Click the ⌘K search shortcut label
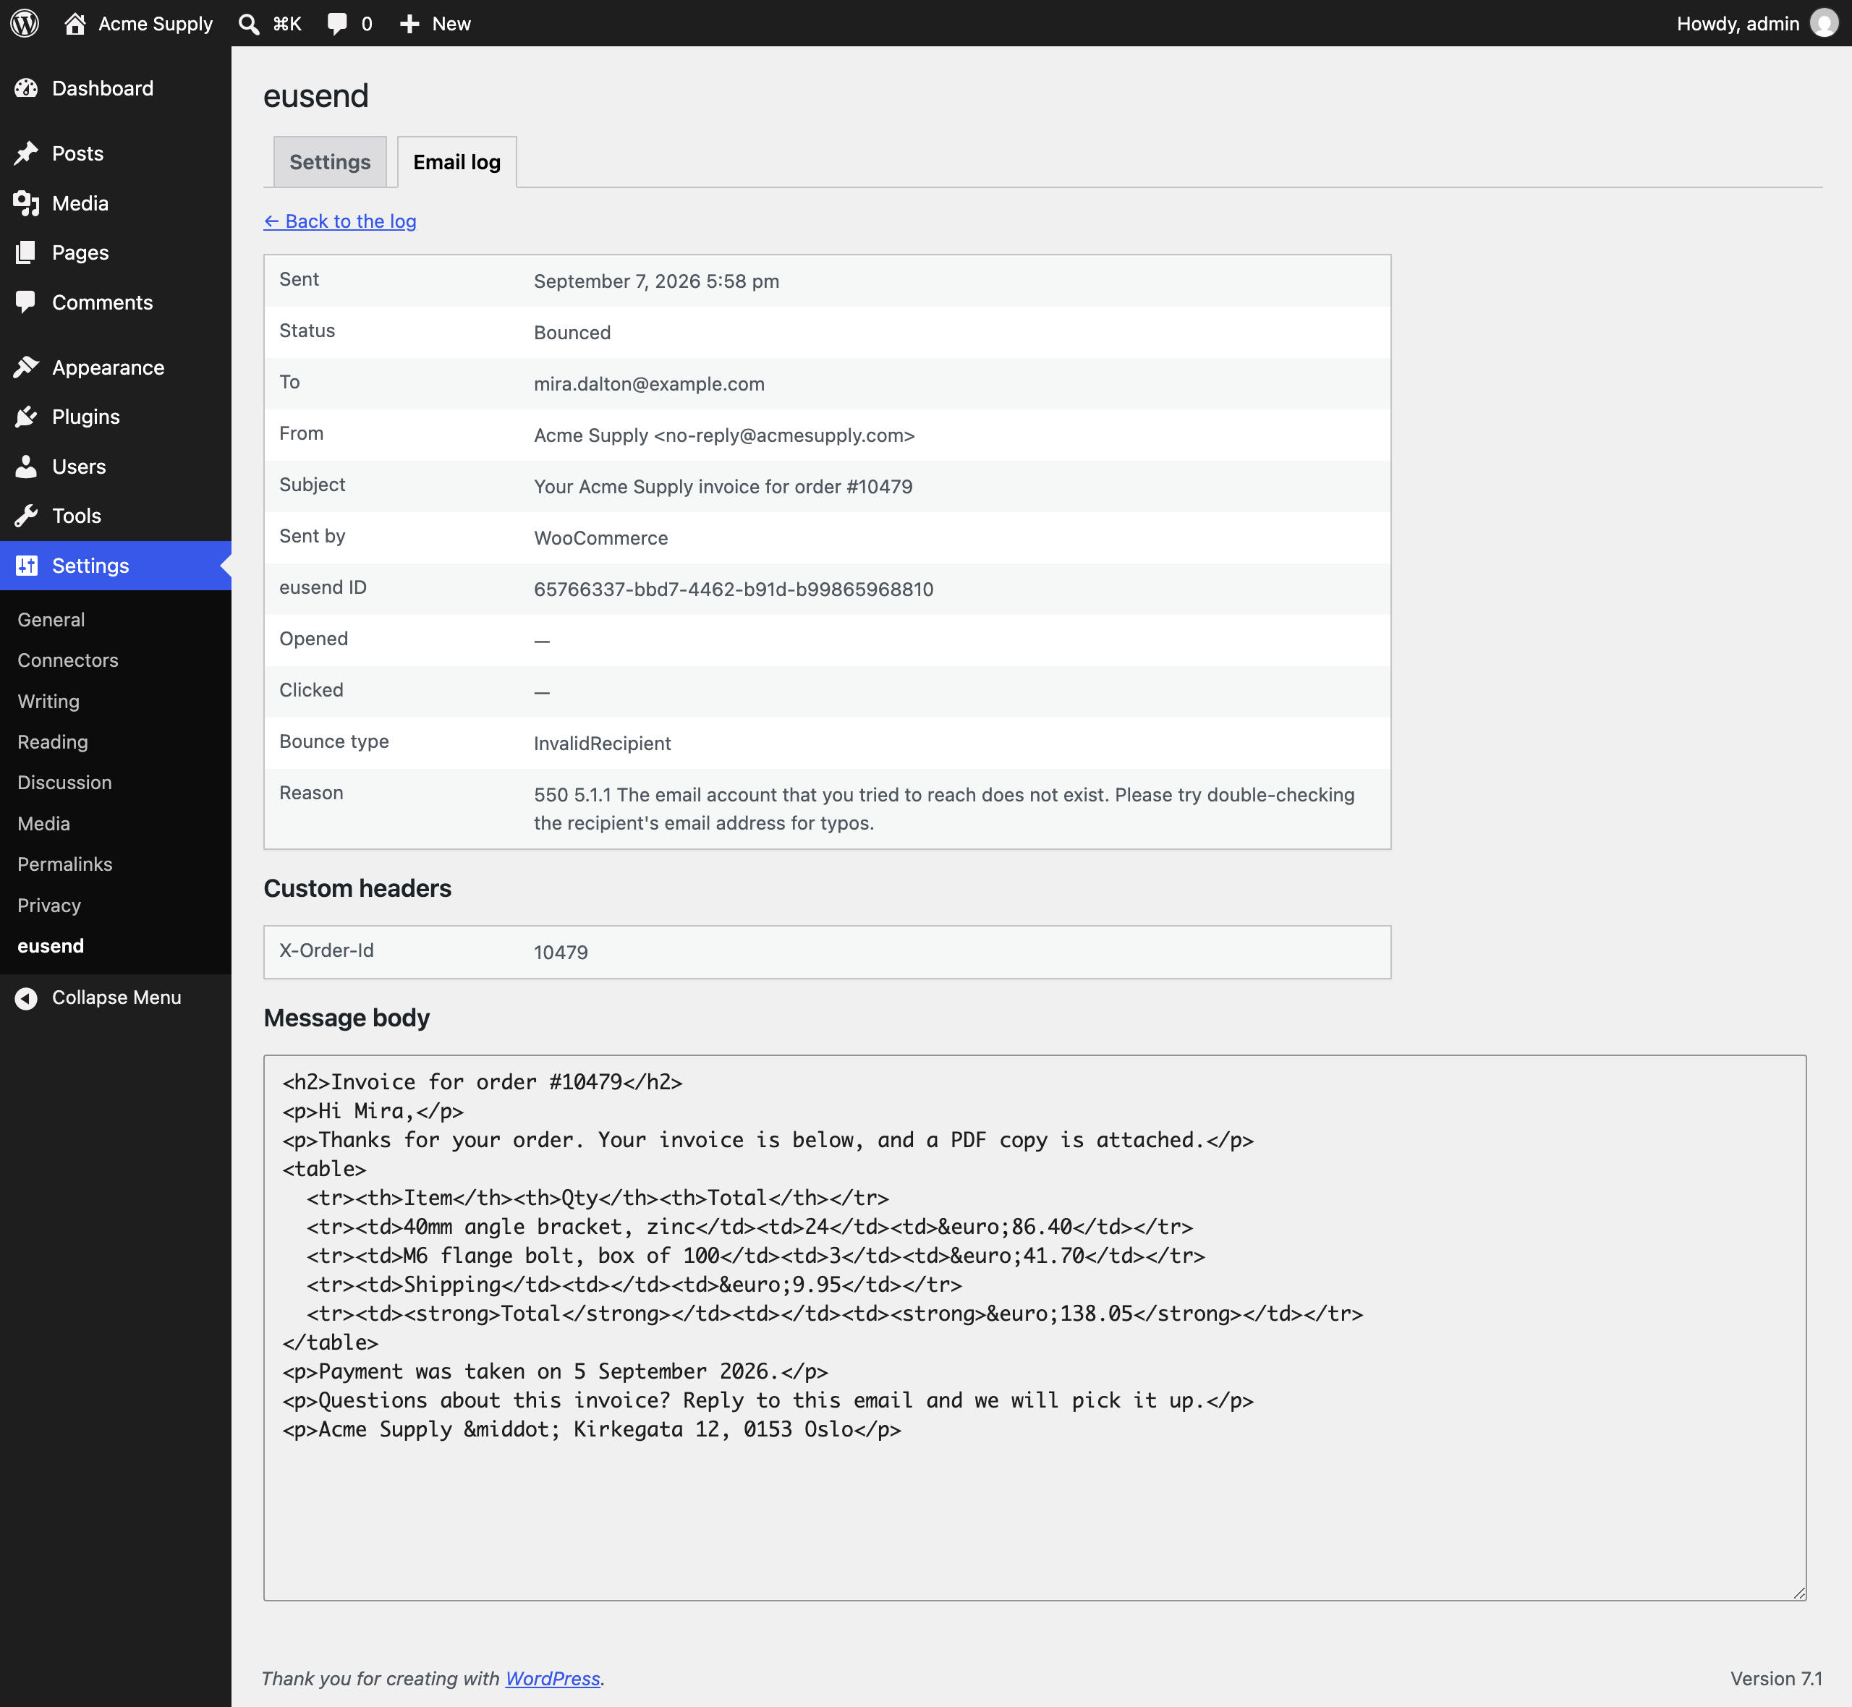This screenshot has width=1852, height=1707. coord(287,24)
